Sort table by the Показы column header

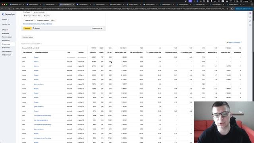tap(93, 52)
